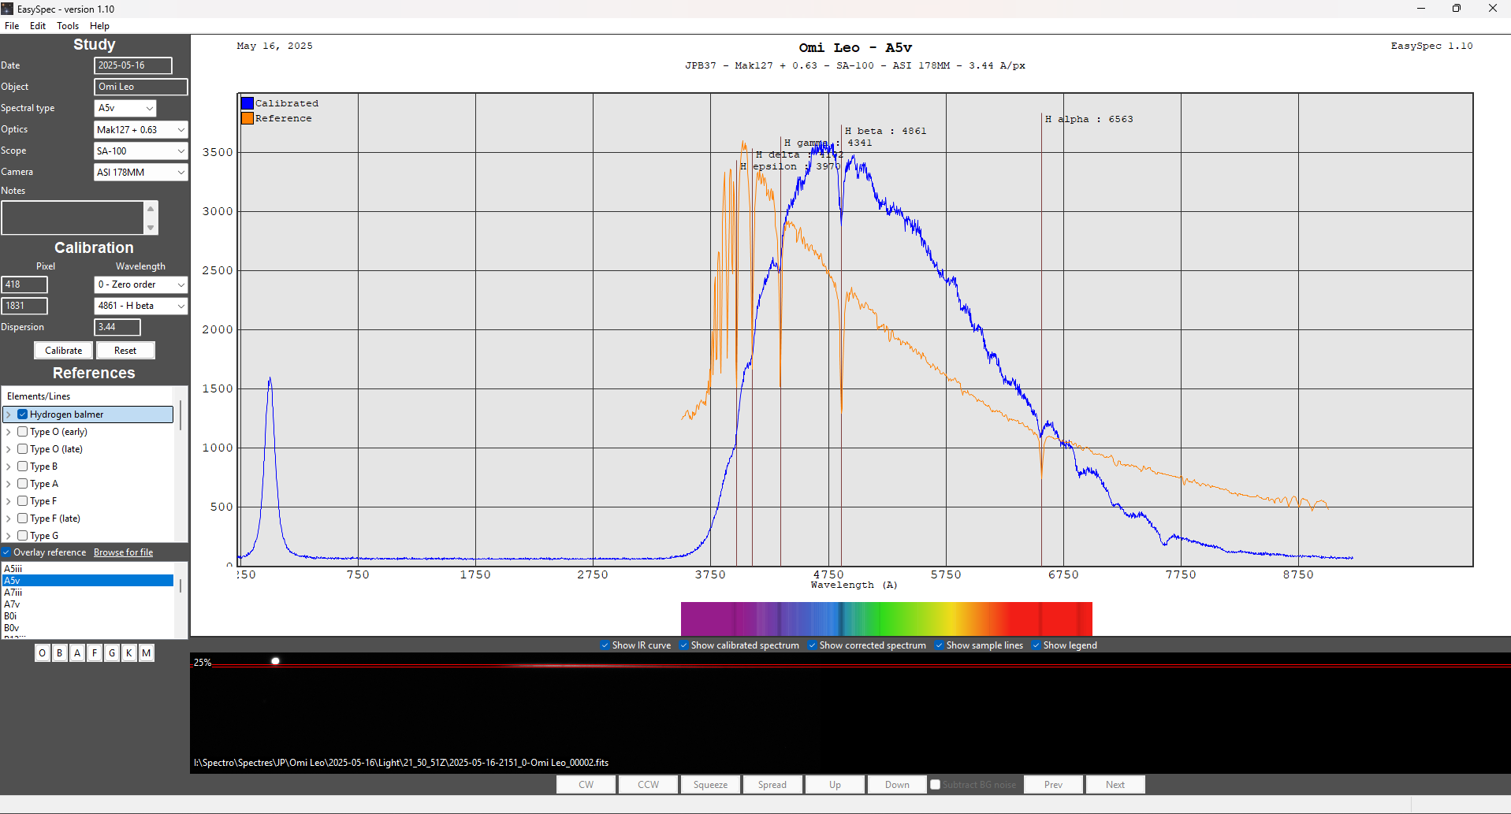Image resolution: width=1511 pixels, height=814 pixels.
Task: Click into the Notes text box
Action: point(73,218)
